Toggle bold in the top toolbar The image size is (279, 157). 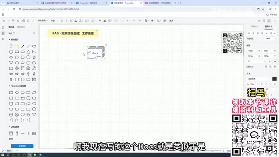point(62,21)
